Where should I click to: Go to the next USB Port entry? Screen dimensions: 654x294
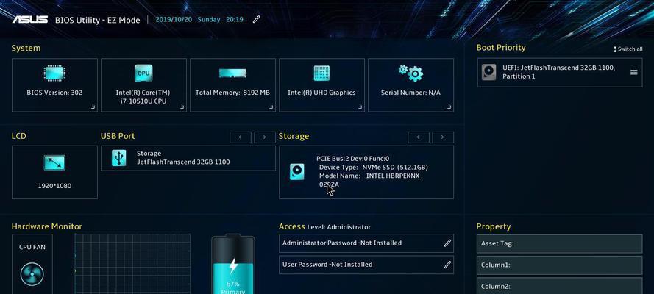pyautogui.click(x=265, y=137)
